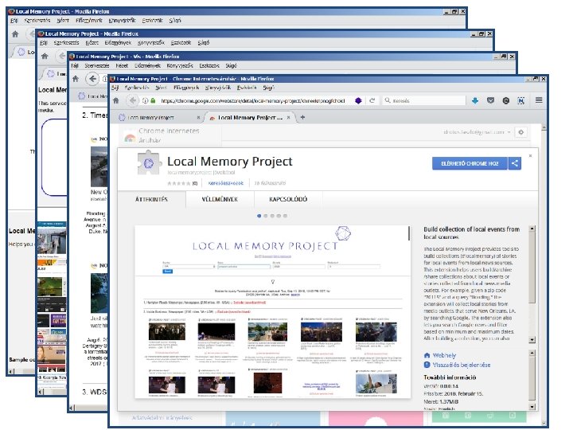Screen dimensions: 573x430
Task: Select the third screenshot carousel dot
Action: point(272,216)
